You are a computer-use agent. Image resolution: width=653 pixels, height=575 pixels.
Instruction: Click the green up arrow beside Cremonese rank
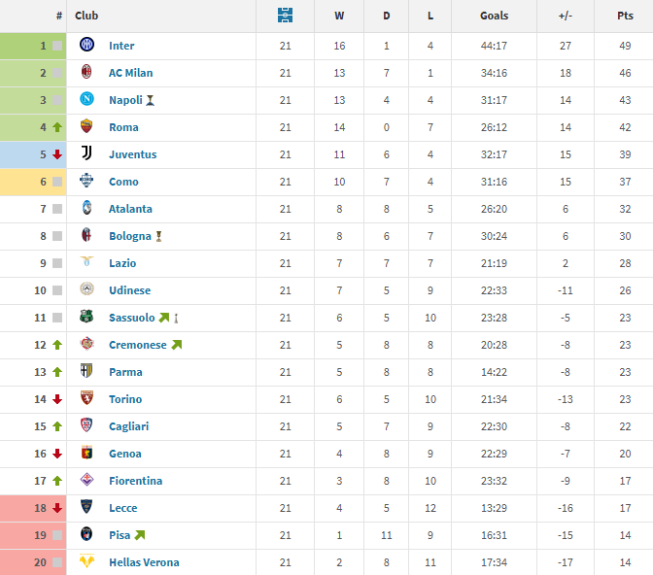pos(57,345)
